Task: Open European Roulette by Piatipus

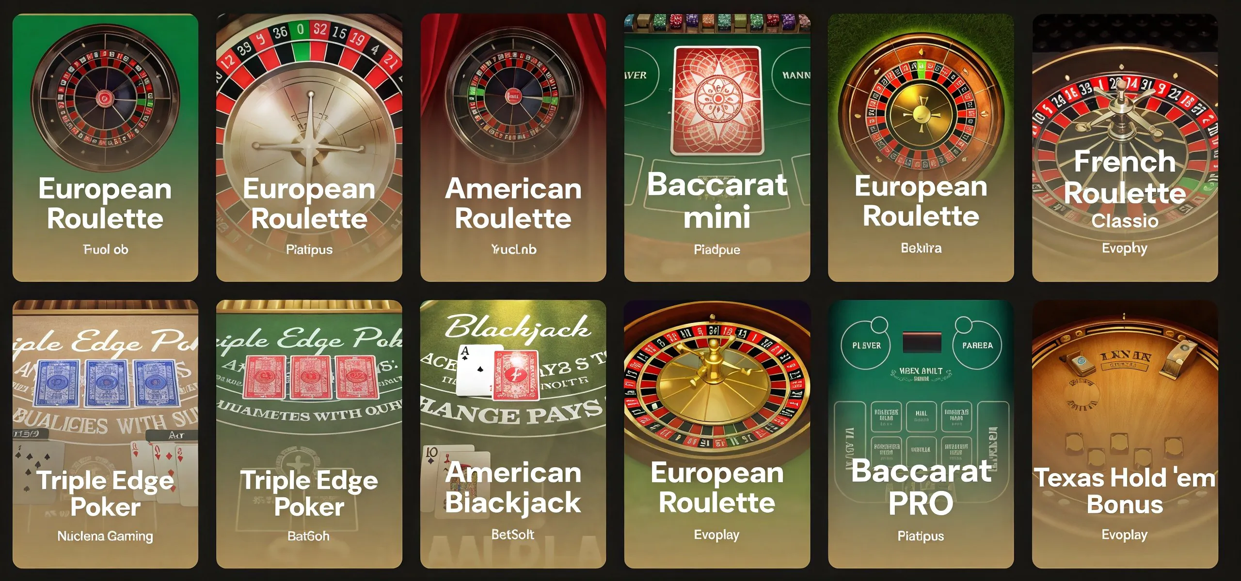Action: 309,148
